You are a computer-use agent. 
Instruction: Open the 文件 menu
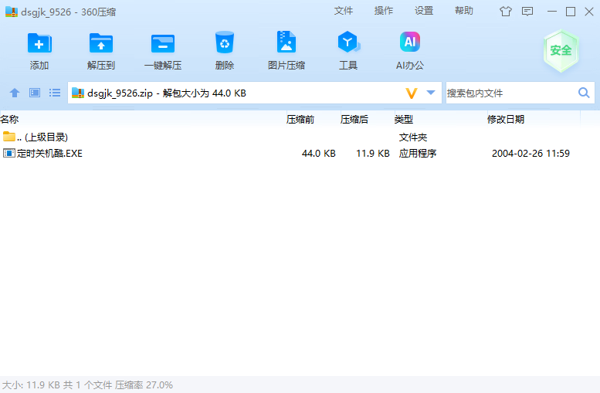pos(343,11)
